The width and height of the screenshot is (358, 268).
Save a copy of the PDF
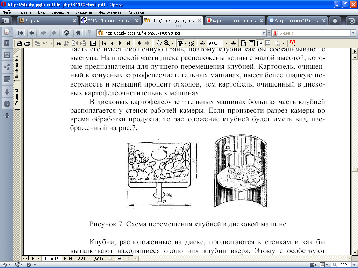19,43
